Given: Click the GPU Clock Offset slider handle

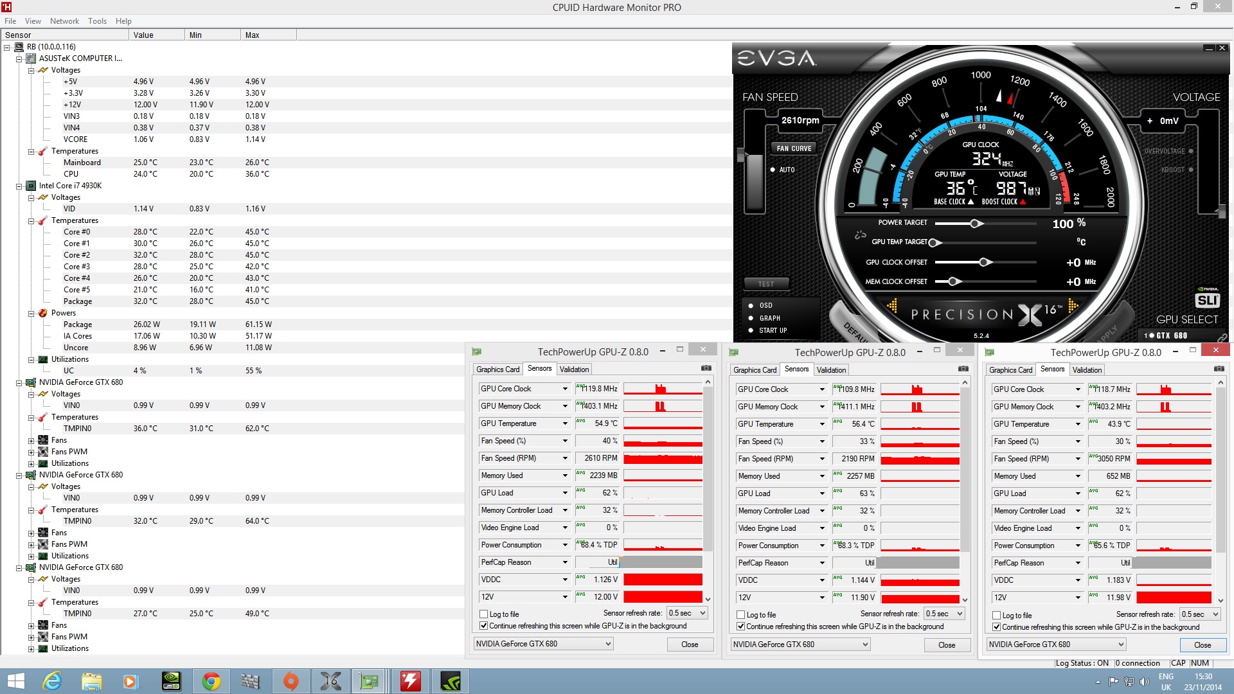Looking at the screenshot, I should tap(985, 262).
